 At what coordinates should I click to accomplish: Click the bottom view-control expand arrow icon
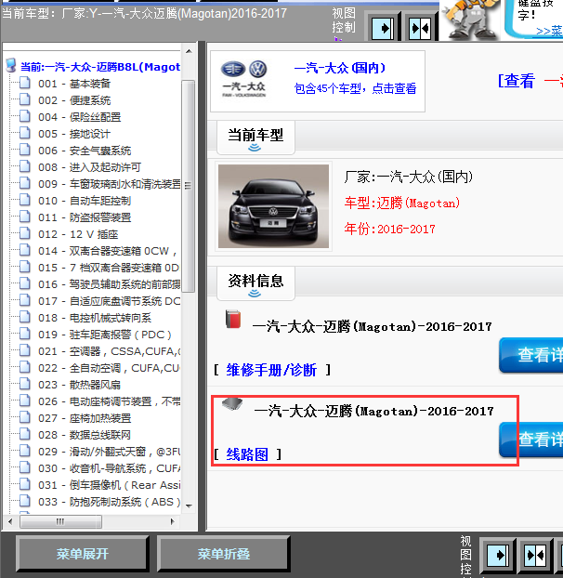tap(498, 556)
